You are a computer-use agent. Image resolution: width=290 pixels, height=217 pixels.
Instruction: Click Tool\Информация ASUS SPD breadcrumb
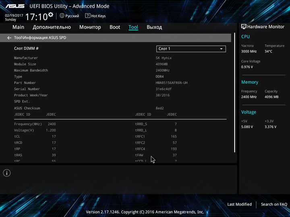40,38
